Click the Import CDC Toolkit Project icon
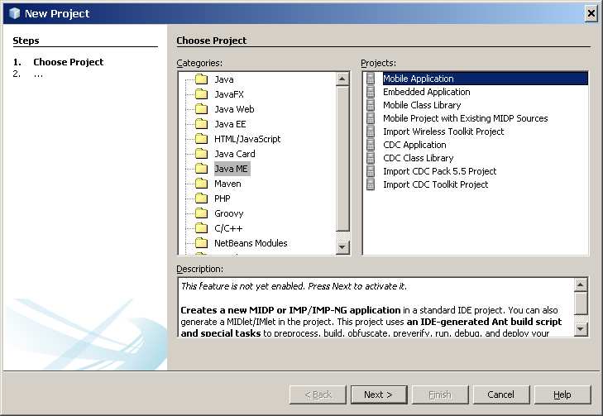This screenshot has height=416, width=603. pyautogui.click(x=371, y=184)
